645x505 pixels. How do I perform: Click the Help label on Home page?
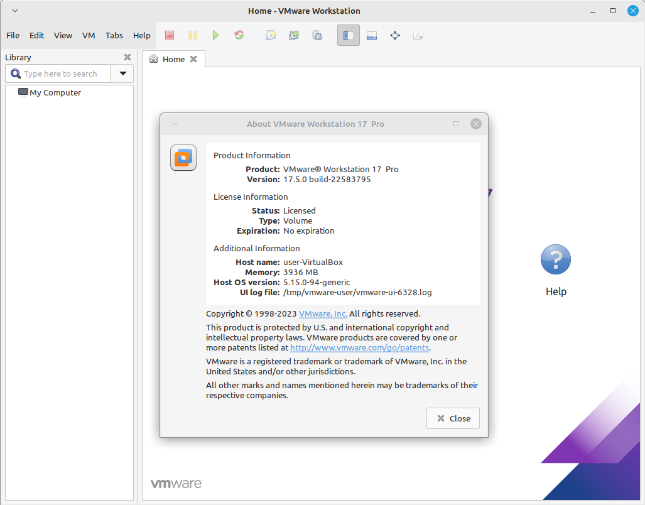[x=556, y=291]
